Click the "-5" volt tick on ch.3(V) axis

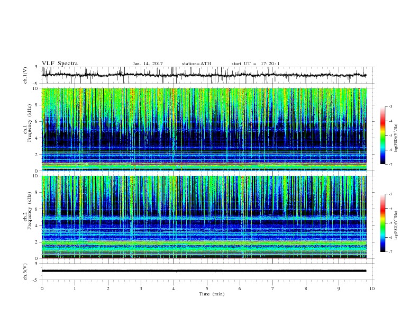click(x=36, y=280)
